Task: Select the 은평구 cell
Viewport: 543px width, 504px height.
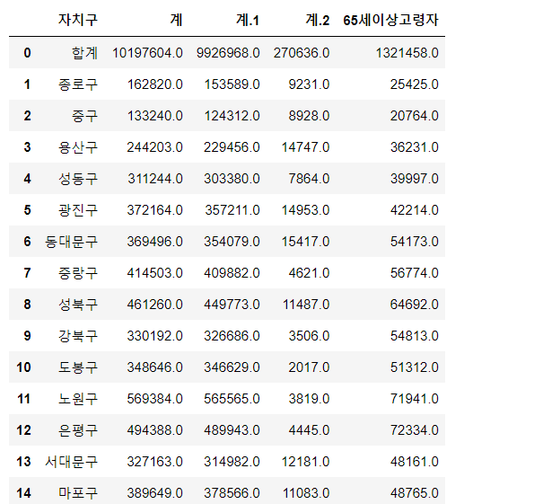Action: point(78,430)
